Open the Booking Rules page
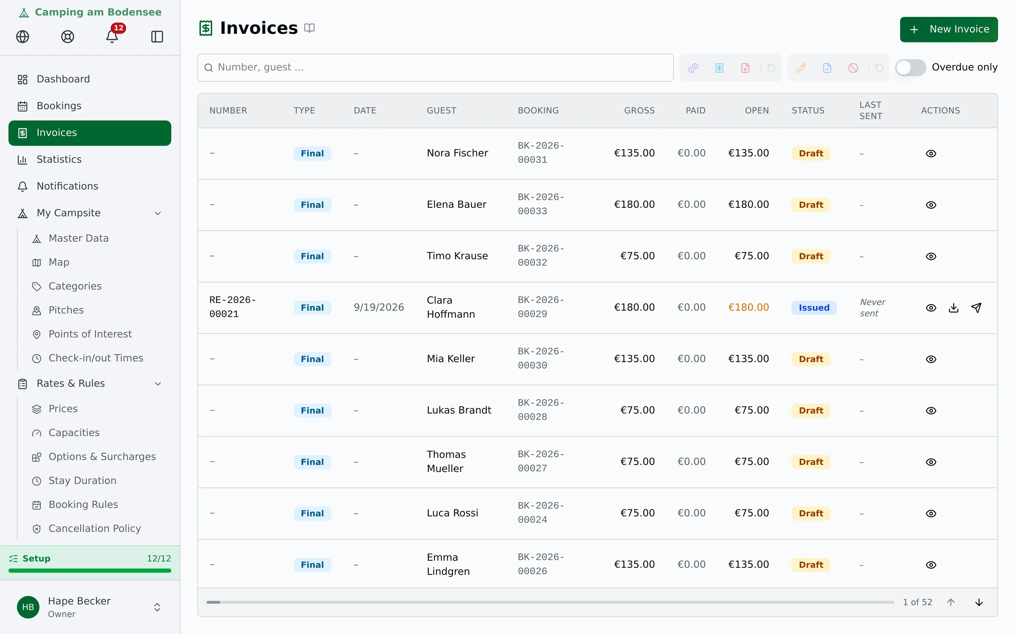1015x634 pixels. [x=98, y=504]
